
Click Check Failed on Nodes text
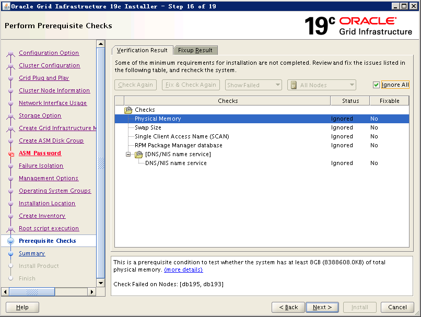(x=168, y=284)
